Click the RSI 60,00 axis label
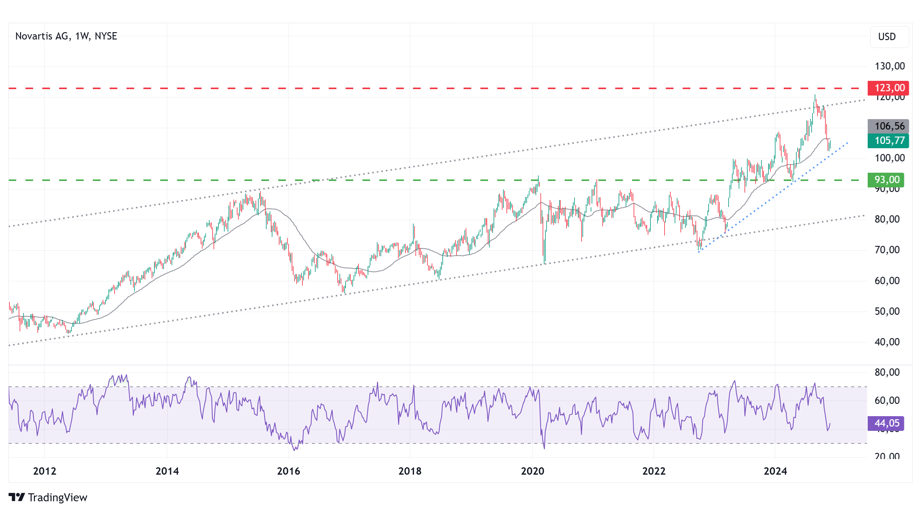The height and width of the screenshot is (512, 921). pos(887,401)
